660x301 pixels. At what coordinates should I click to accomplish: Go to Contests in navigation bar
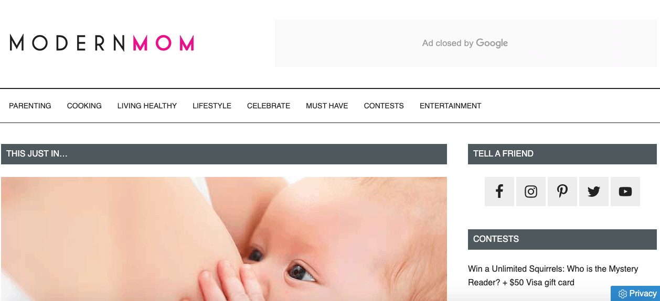pos(384,106)
